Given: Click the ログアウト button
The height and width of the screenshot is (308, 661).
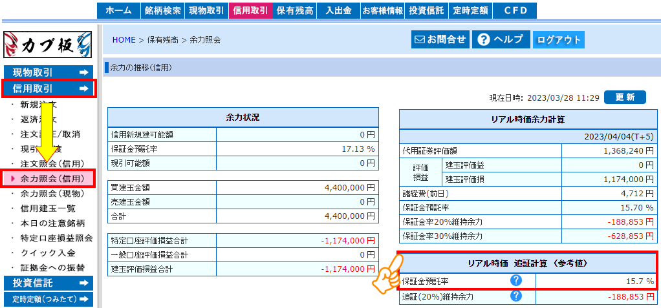Looking at the screenshot, I should point(559,39).
